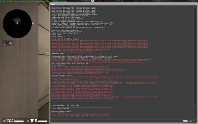Click the armor shield icon beside 100
This screenshot has width=198, height=124.
[x=28, y=121]
